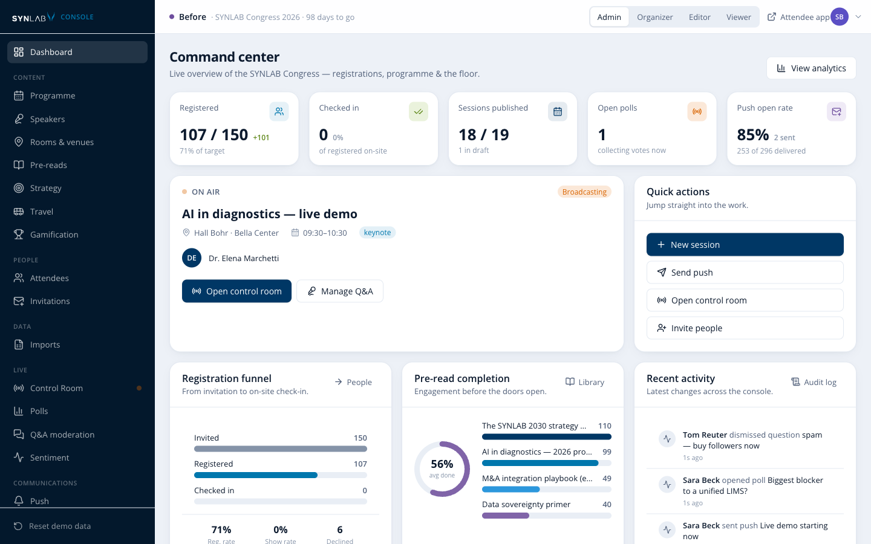Switch to Viewer role

pos(739,17)
